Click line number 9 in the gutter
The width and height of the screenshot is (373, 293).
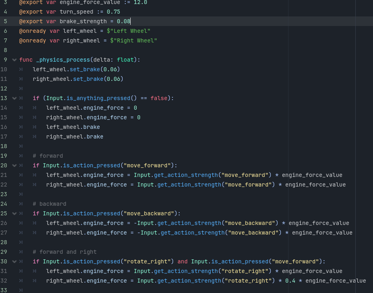(x=5, y=60)
